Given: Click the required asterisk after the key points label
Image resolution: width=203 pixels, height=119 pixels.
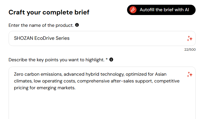Looking at the screenshot, I should tap(107, 59).
